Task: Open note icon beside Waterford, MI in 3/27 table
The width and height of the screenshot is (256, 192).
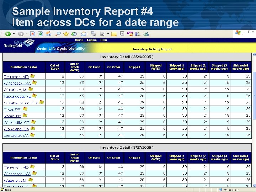Action: click(31, 180)
